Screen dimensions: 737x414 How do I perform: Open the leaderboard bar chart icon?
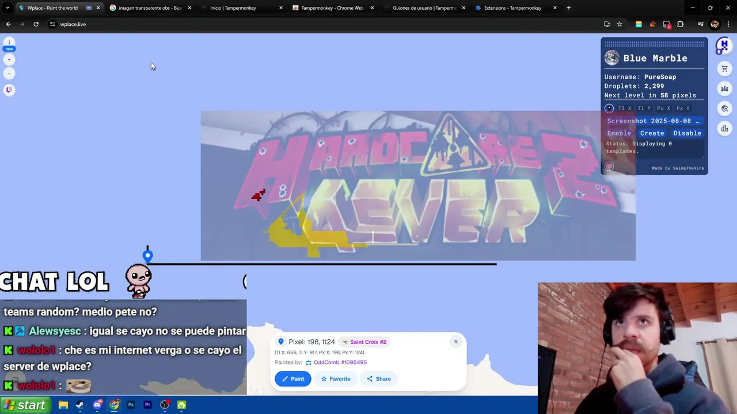724,128
